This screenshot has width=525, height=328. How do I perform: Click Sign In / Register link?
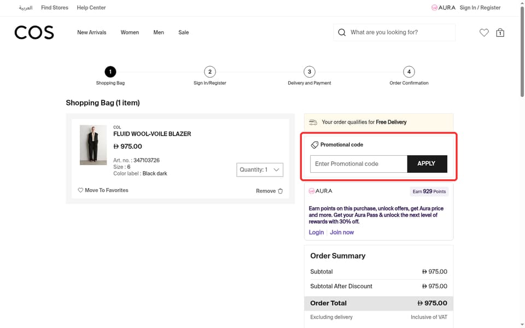pyautogui.click(x=480, y=8)
